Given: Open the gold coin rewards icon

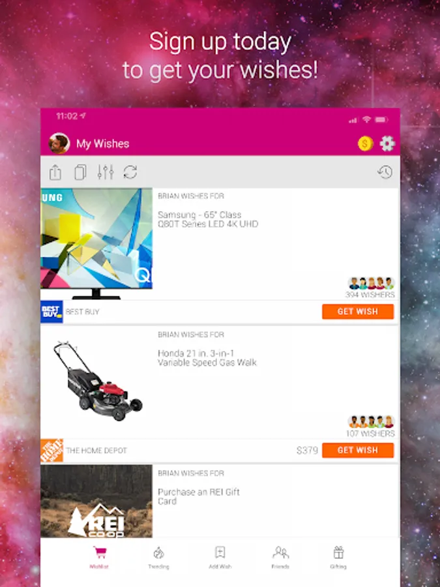Looking at the screenshot, I should [x=365, y=143].
